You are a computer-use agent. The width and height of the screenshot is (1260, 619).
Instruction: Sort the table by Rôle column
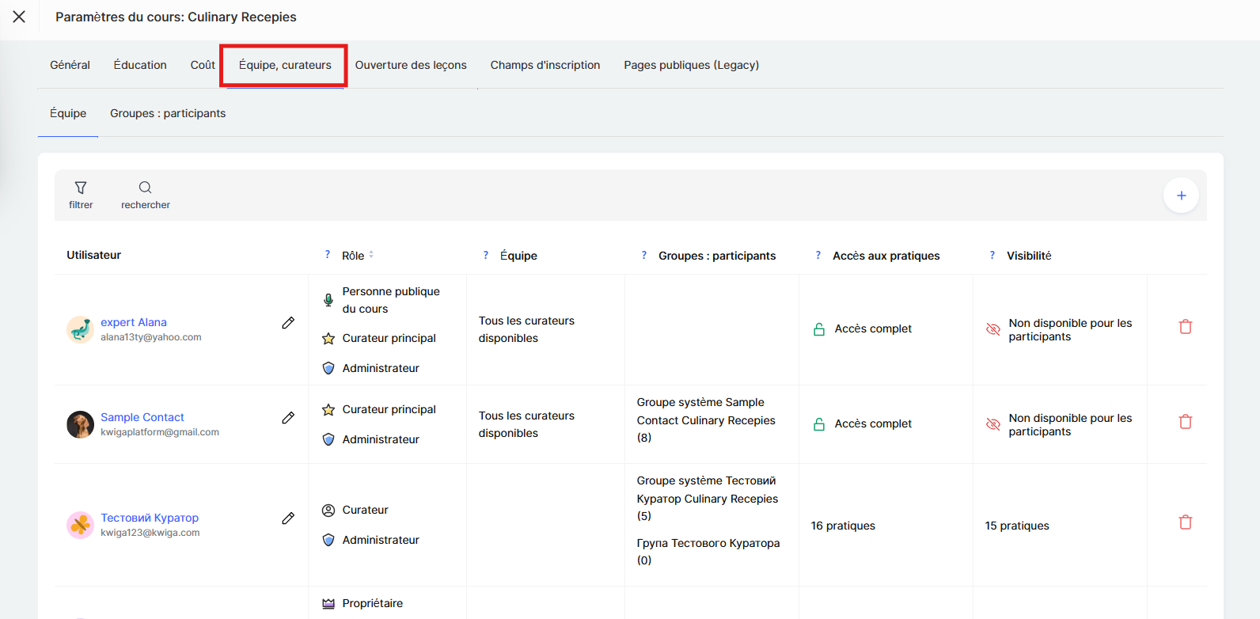370,255
